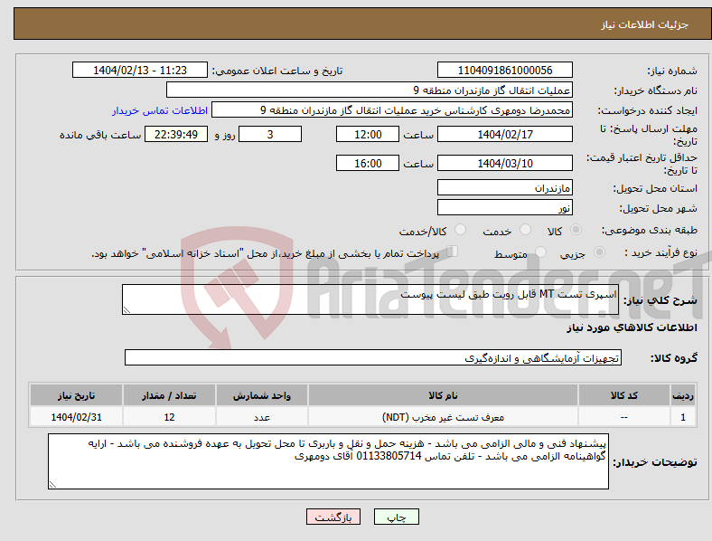This screenshot has width=712, height=541.
Task: Click the واحد شمارش column header
Action: point(261,395)
